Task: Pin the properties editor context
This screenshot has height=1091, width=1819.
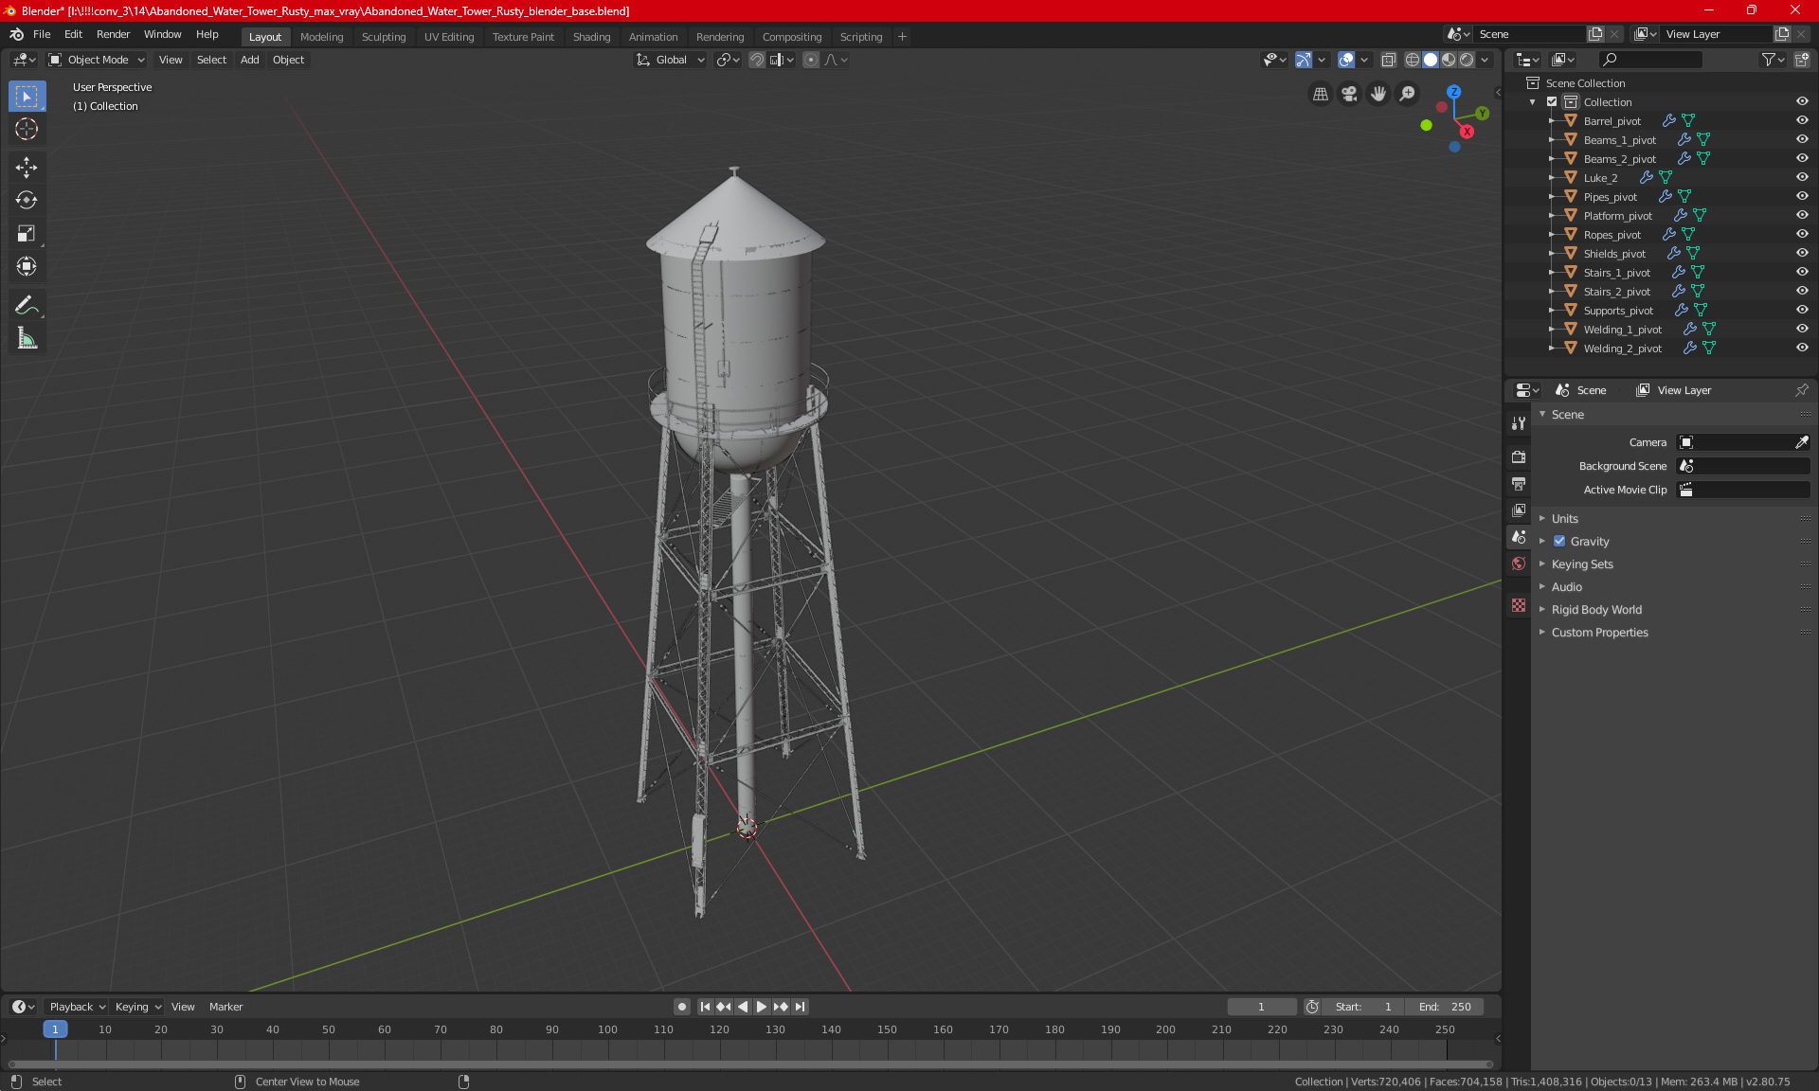Action: pyautogui.click(x=1802, y=390)
